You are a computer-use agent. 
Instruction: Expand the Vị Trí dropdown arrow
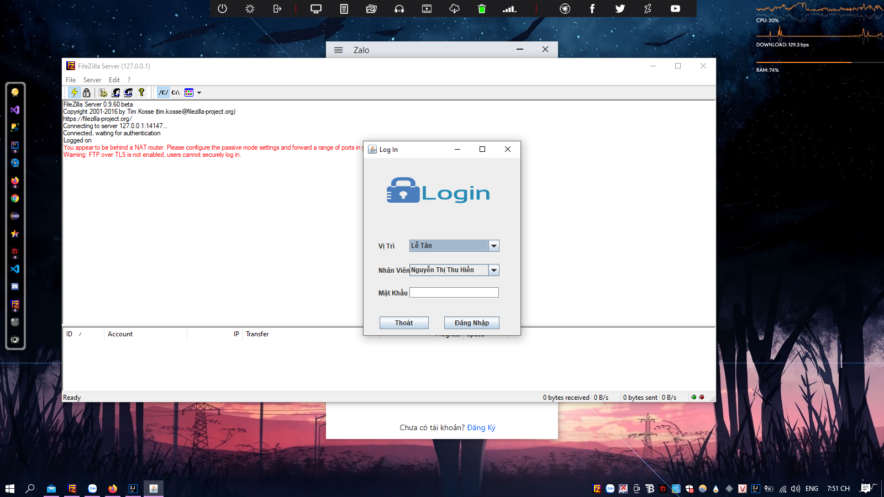coord(494,246)
